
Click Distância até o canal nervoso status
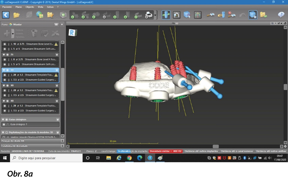pos(237,151)
